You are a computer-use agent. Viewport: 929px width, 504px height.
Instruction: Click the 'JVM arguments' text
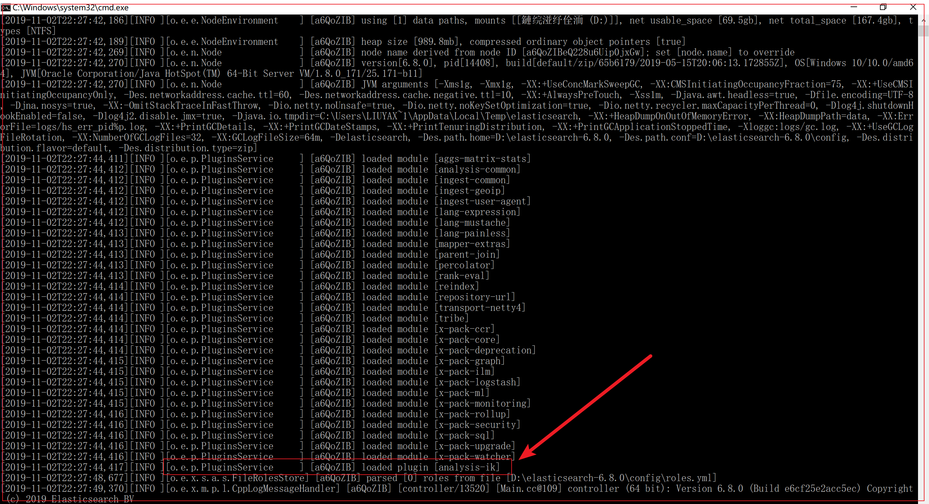[395, 84]
